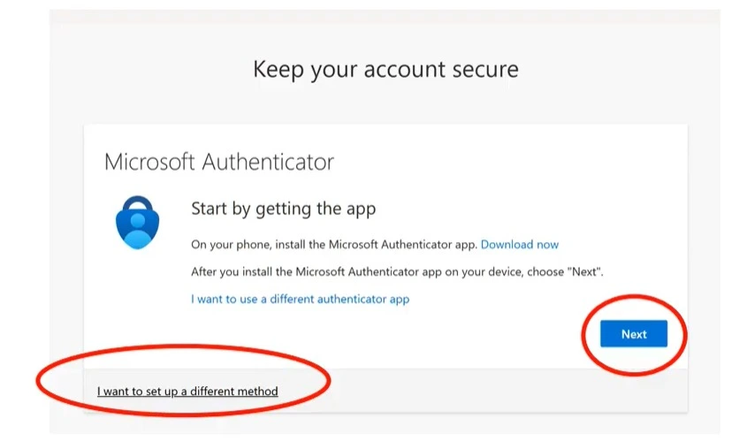
Task: Click the Microsoft Authenticator lock icon
Action: click(137, 222)
